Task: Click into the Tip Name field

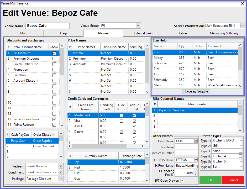Action: coord(186,147)
